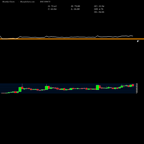Select the 'OL: 34.66' value
This screenshot has height=144, width=144.
tap(99, 12)
